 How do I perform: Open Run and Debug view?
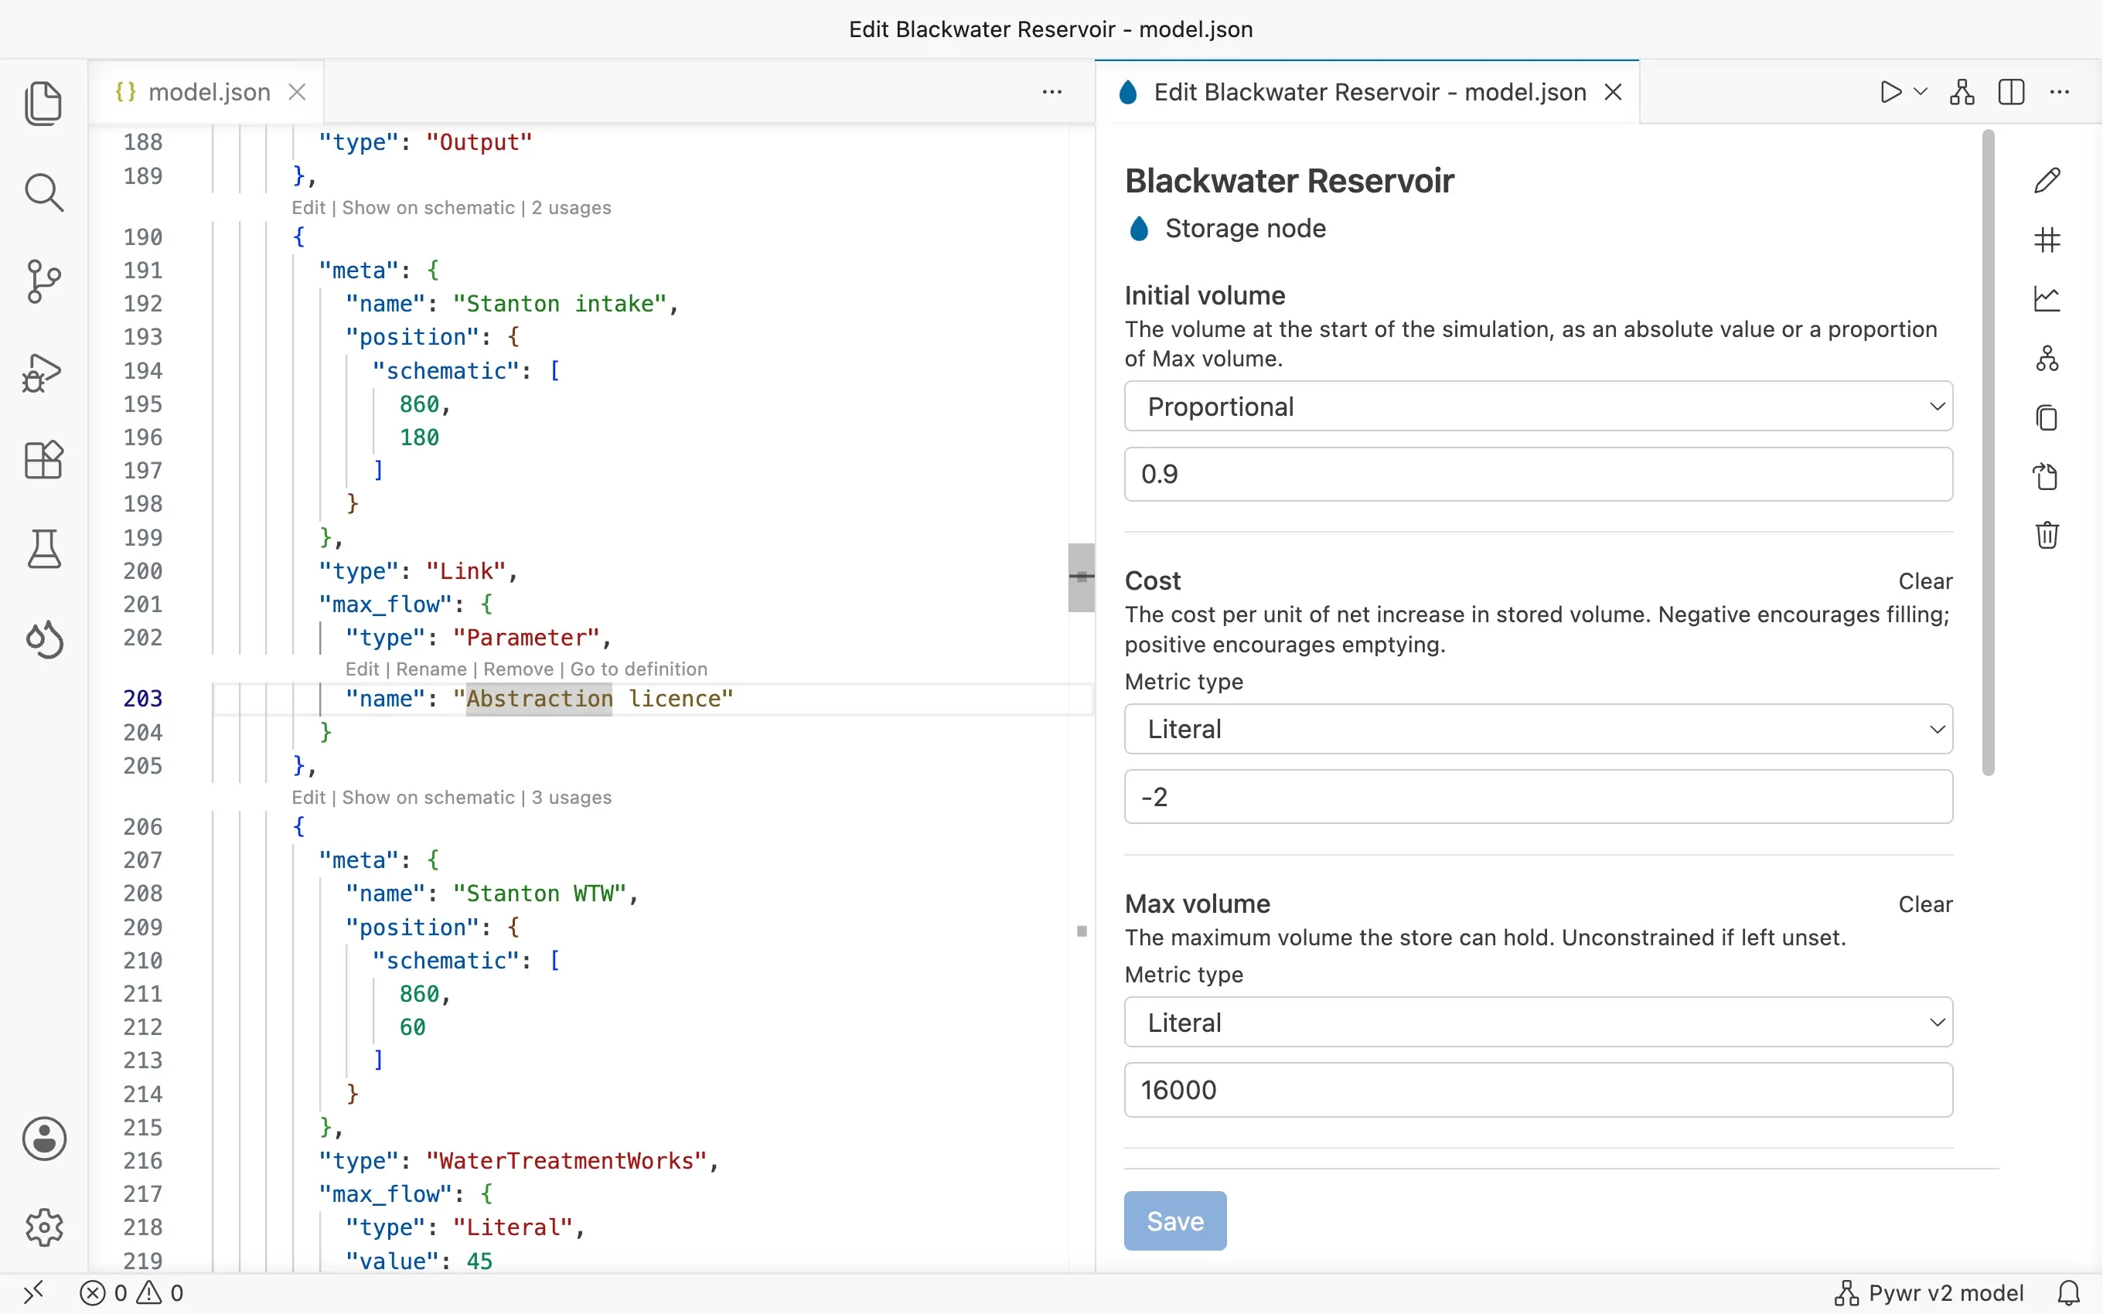coord(43,372)
